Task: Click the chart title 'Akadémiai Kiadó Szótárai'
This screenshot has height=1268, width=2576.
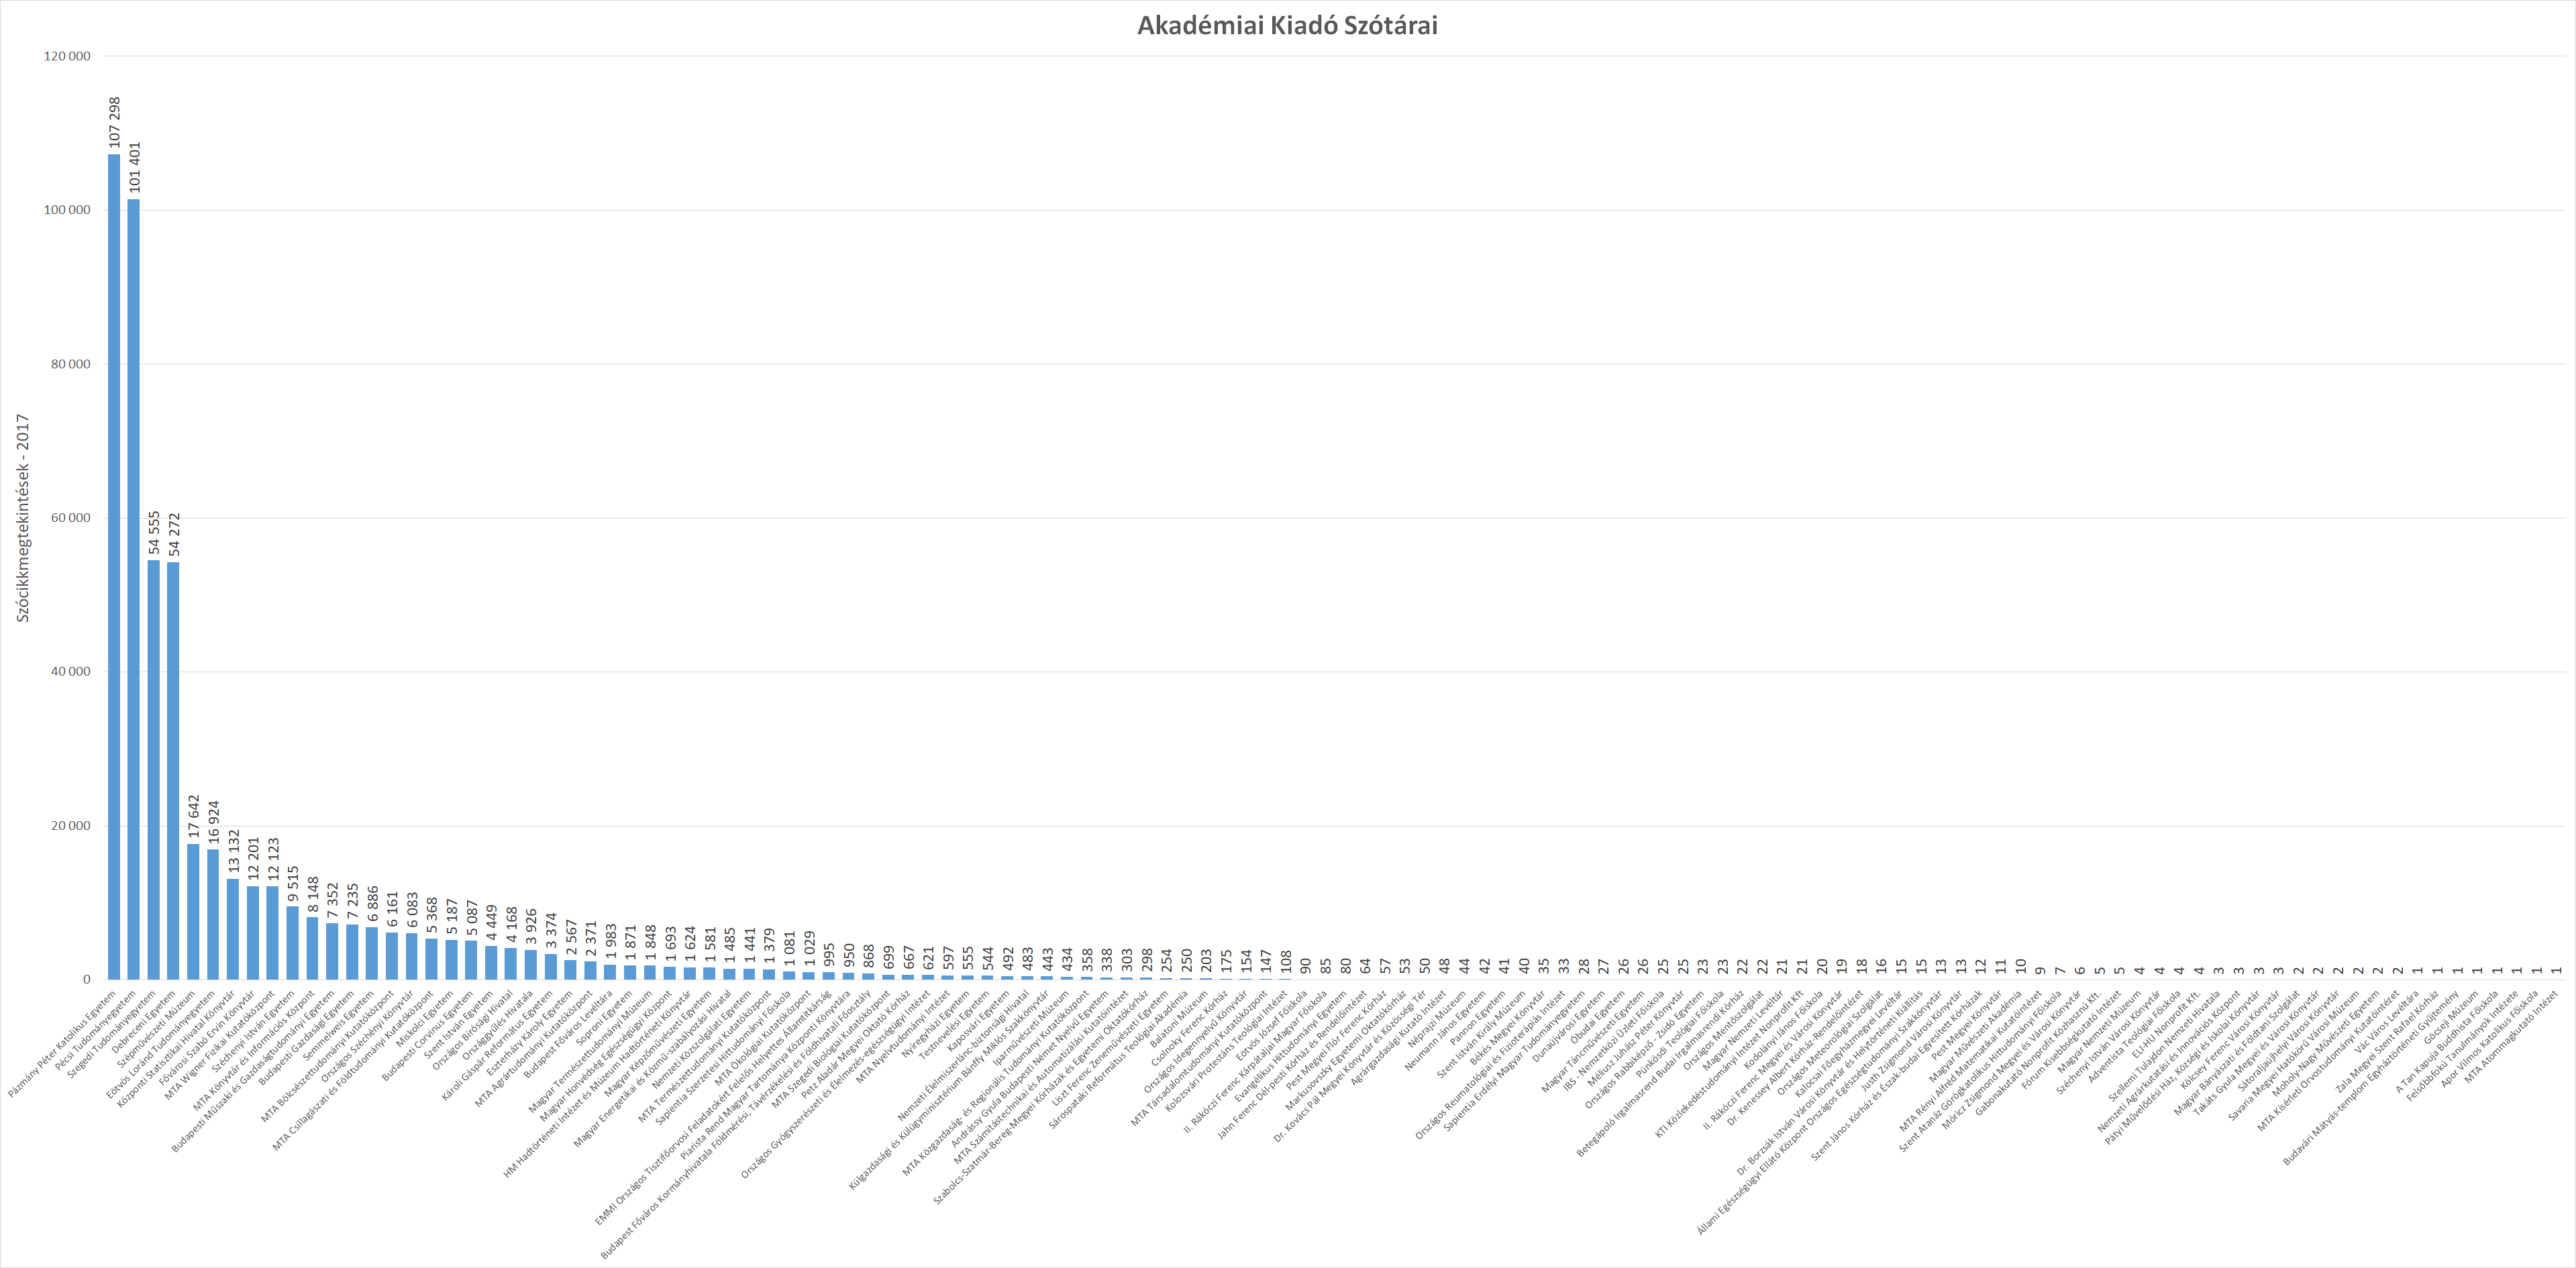Action: tap(1287, 26)
